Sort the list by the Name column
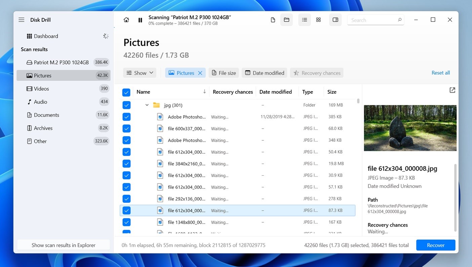The height and width of the screenshot is (267, 472). [x=143, y=92]
